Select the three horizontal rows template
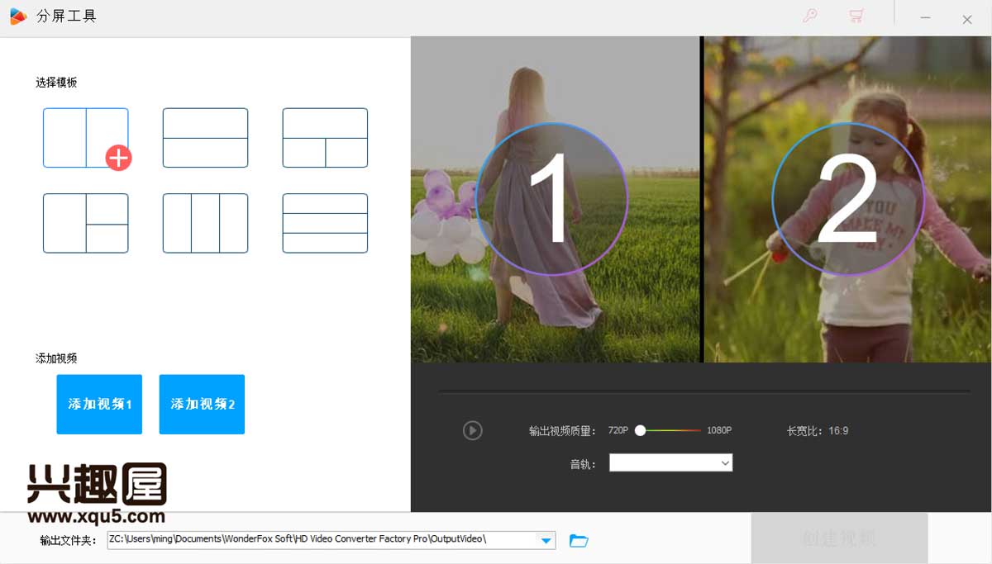Viewport: 992px width, 564px height. point(325,223)
